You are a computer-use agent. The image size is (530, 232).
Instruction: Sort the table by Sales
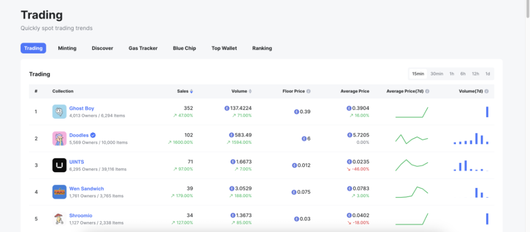pos(185,91)
